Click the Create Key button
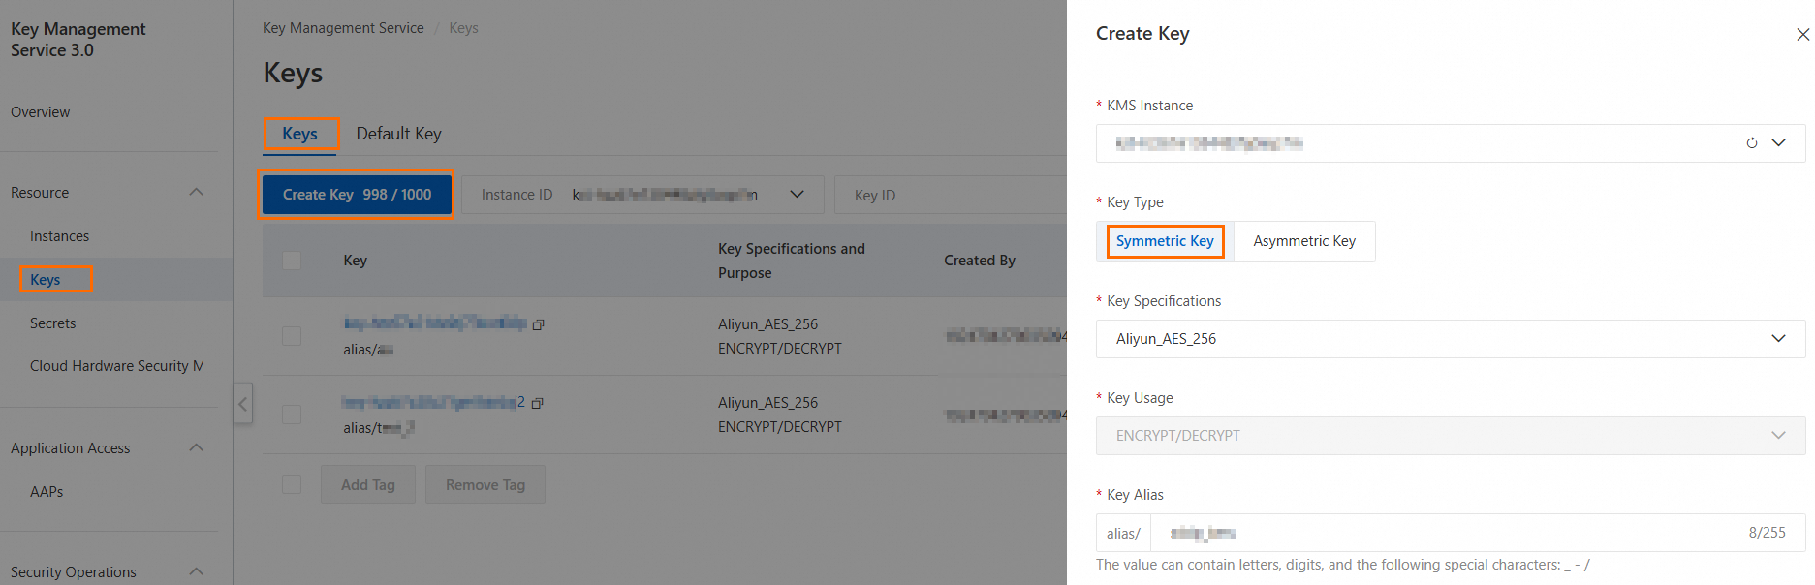This screenshot has height=585, width=1815. (357, 195)
